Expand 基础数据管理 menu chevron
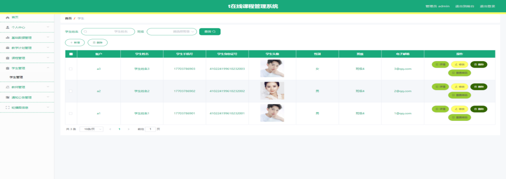506x179 pixels. tap(48, 38)
